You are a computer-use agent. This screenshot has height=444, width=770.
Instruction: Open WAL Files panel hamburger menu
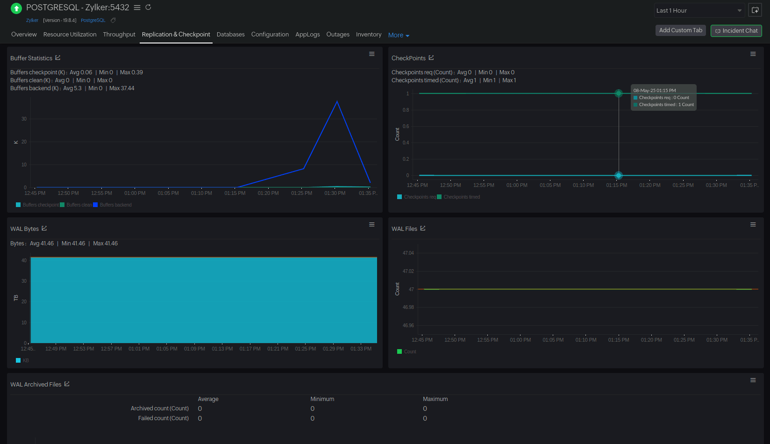point(753,225)
